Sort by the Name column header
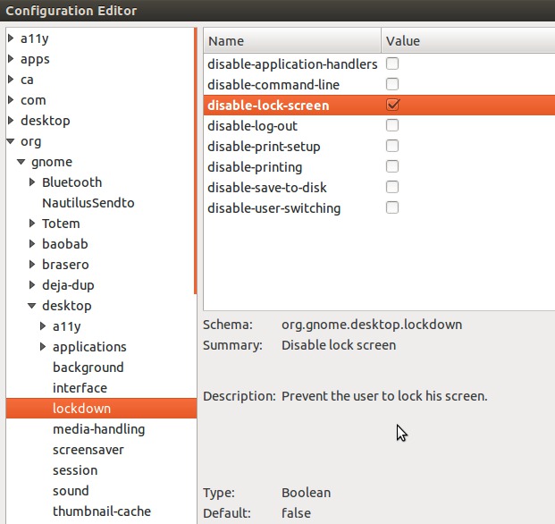 tap(292, 41)
